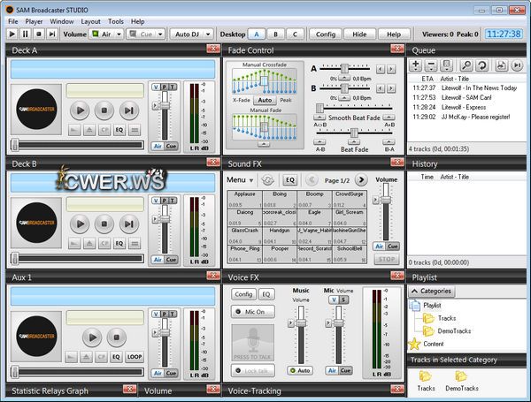Toggle Cue output on Deck A
The image size is (531, 402).
point(171,146)
